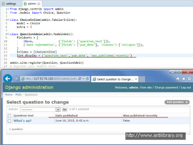Click the browser forward arrow button
Screen dimensions: 193x145
click(16, 79)
